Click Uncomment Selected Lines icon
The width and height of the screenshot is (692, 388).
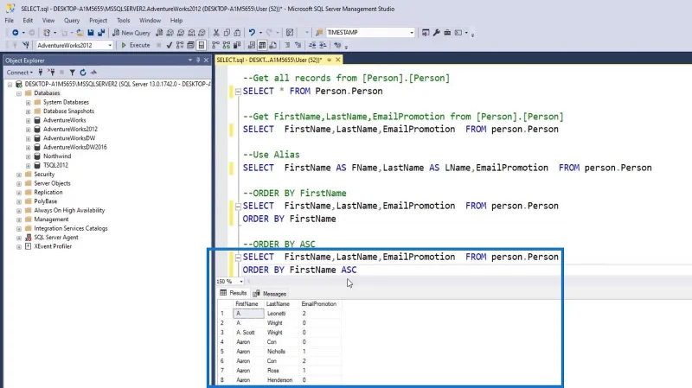(298, 45)
